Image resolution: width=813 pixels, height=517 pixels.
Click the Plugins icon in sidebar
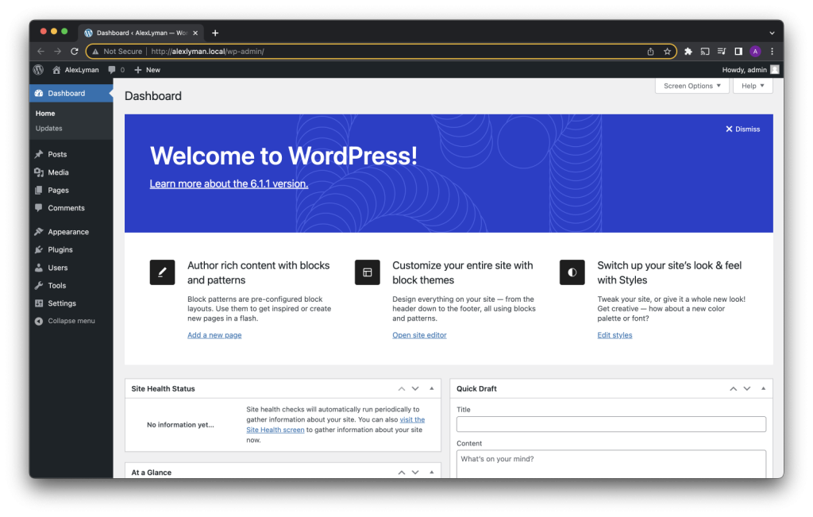[39, 249]
